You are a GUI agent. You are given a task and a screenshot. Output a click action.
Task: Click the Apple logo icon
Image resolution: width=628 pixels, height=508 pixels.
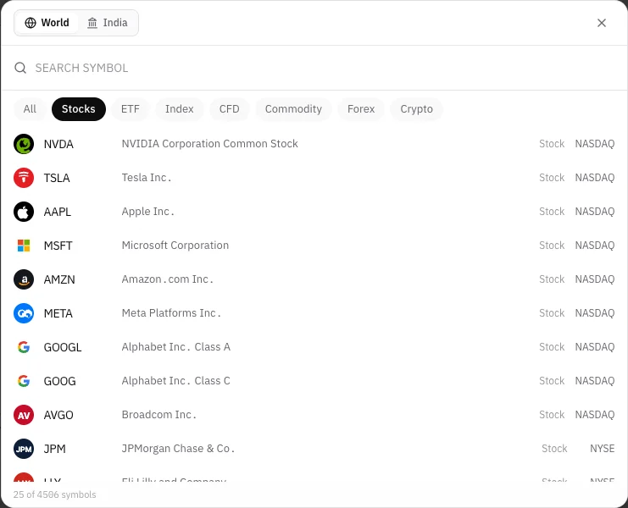(x=24, y=212)
